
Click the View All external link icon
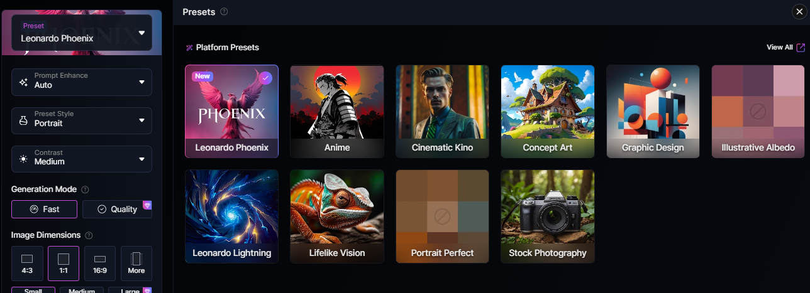(801, 48)
